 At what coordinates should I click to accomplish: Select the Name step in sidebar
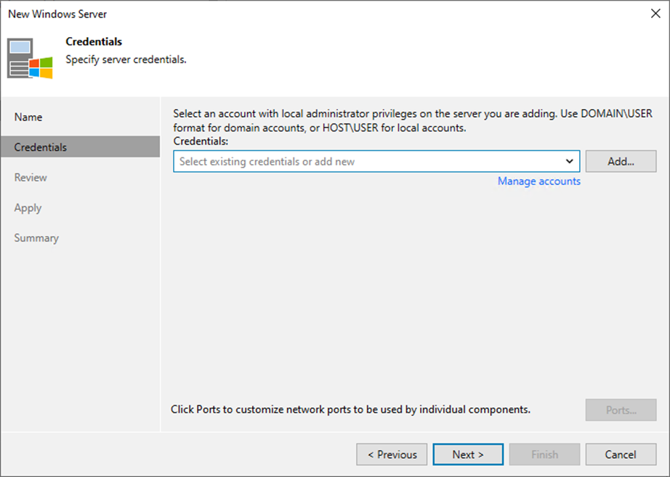pyautogui.click(x=81, y=117)
